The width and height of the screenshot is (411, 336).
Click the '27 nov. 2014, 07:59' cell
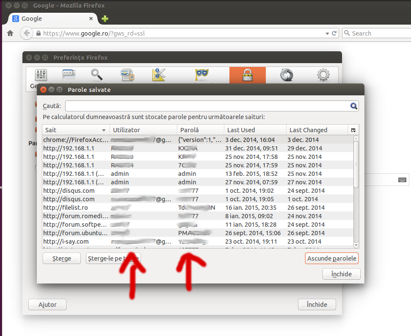coord(251,182)
